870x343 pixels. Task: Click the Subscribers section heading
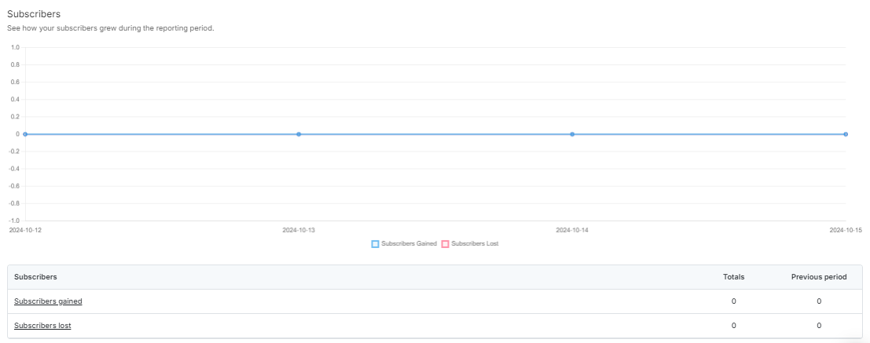[x=34, y=14]
